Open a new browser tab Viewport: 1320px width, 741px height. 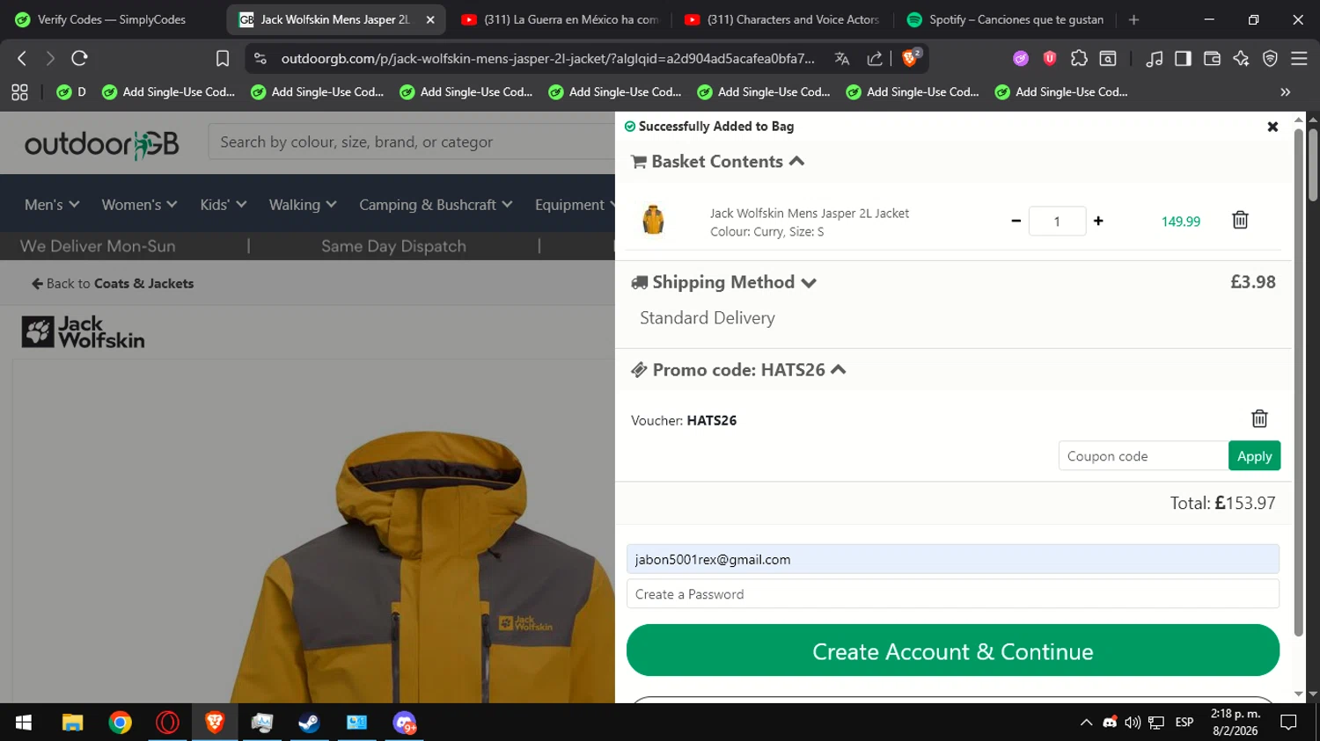(1133, 19)
